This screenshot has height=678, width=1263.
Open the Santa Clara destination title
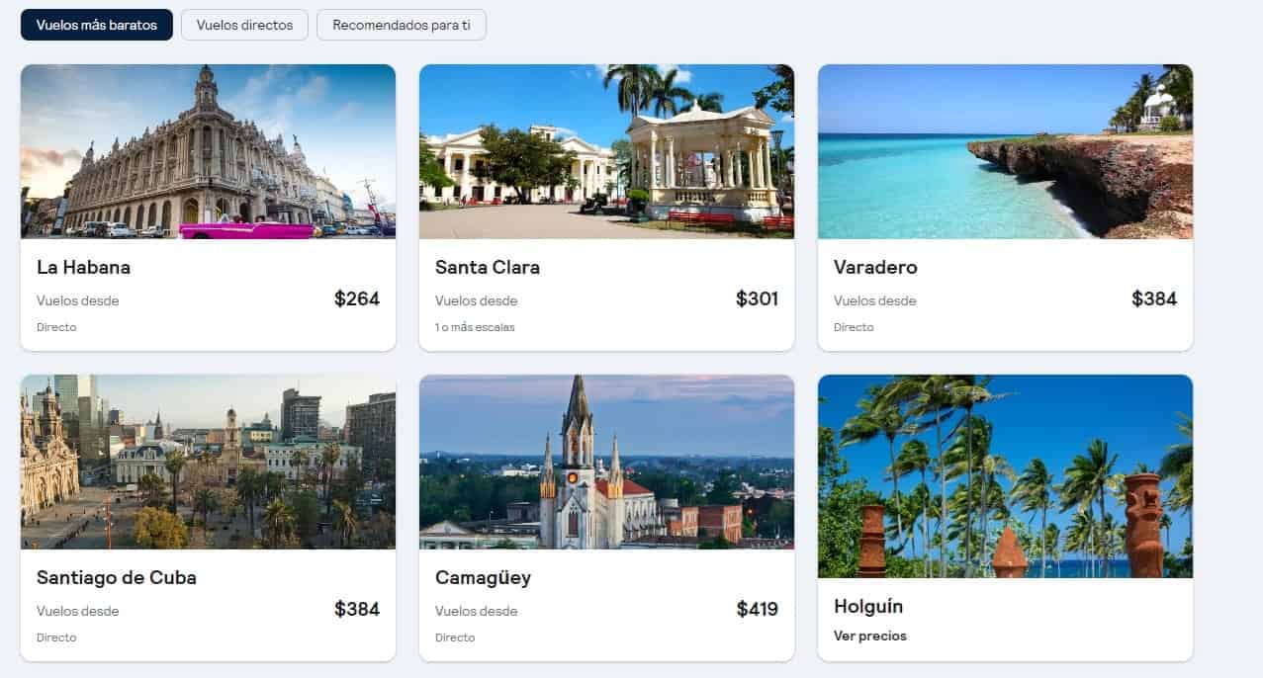pos(488,267)
